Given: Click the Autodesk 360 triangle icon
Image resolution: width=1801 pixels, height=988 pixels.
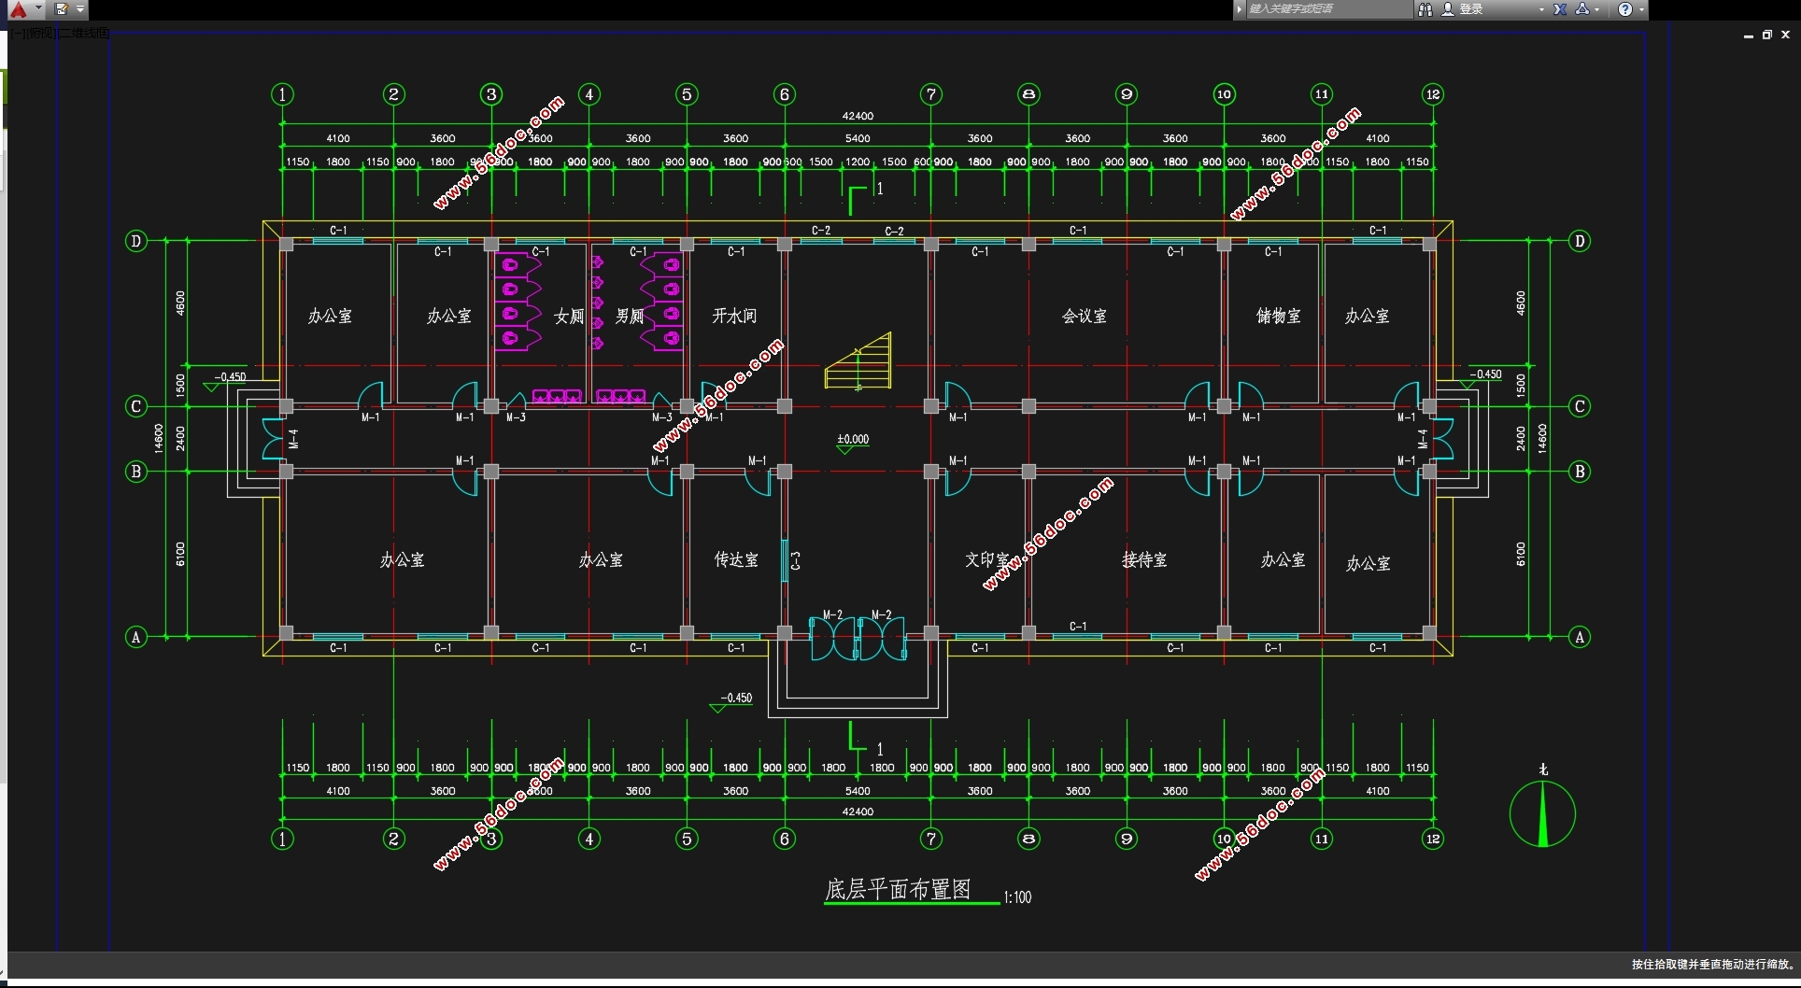Looking at the screenshot, I should point(1582,9).
